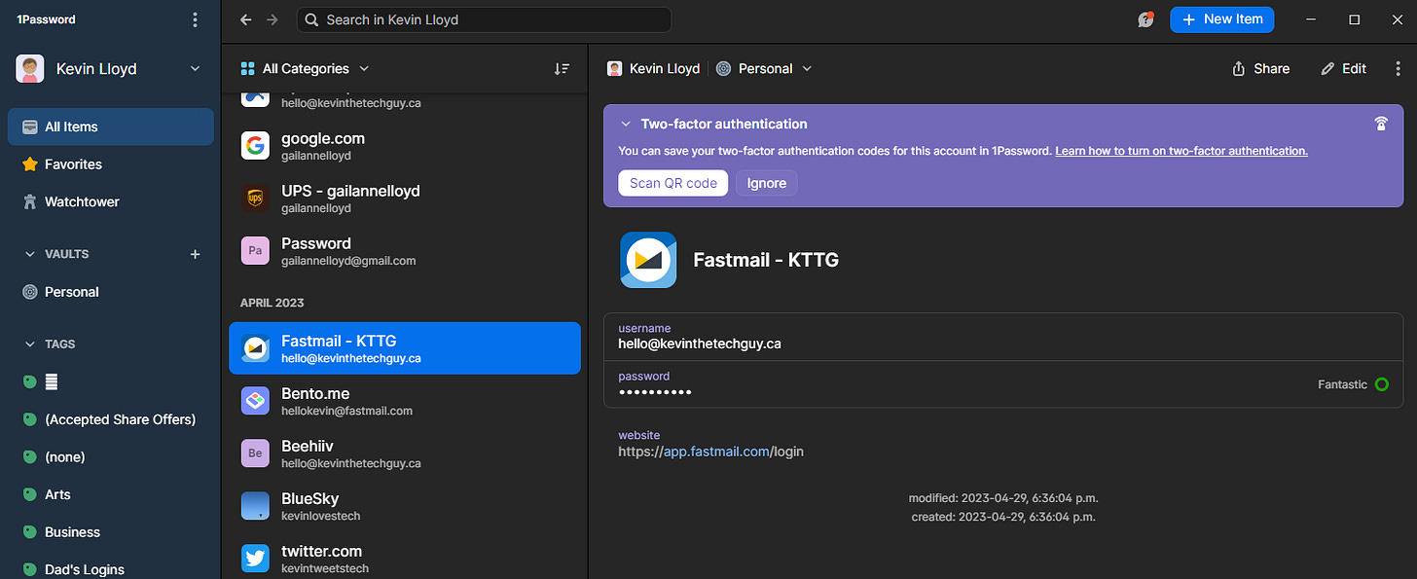This screenshot has height=579, width=1417.
Task: Copy the username hello@kevinthetechguy.ca
Action: click(x=1003, y=337)
